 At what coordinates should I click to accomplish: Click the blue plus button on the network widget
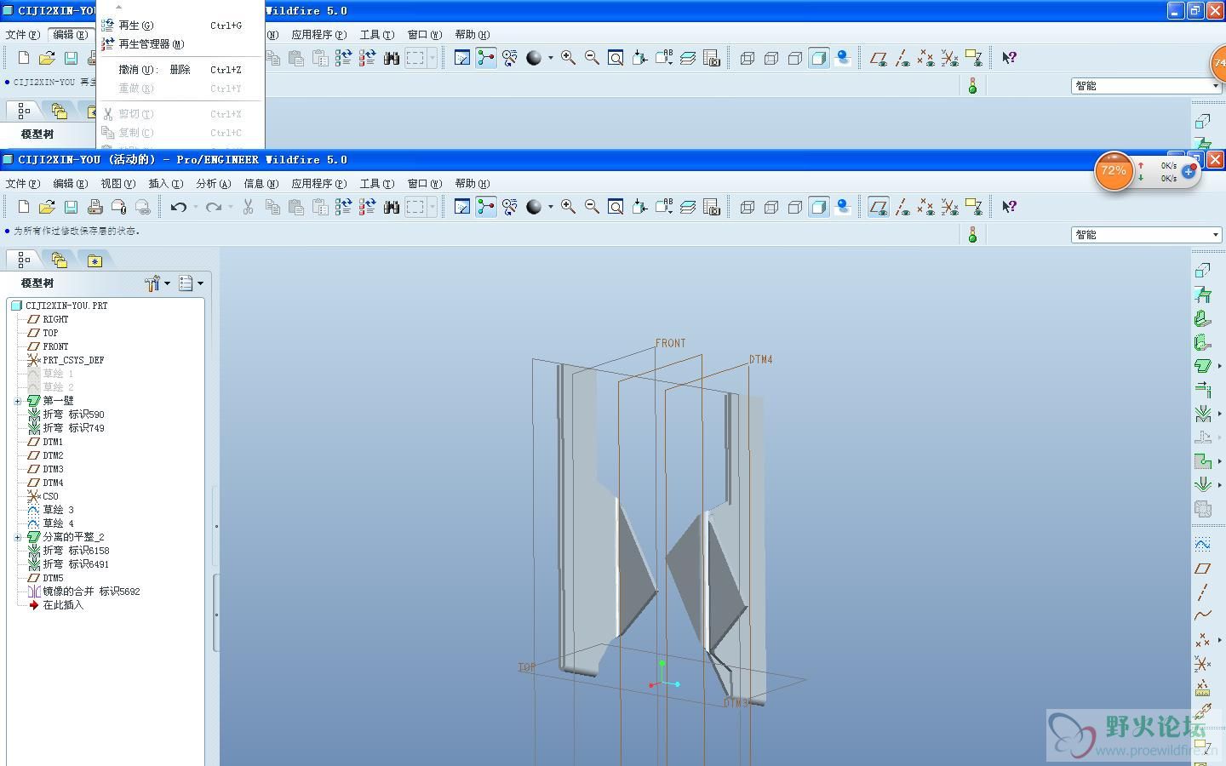(x=1189, y=172)
